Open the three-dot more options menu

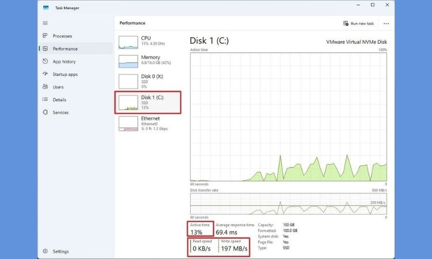[x=386, y=24]
